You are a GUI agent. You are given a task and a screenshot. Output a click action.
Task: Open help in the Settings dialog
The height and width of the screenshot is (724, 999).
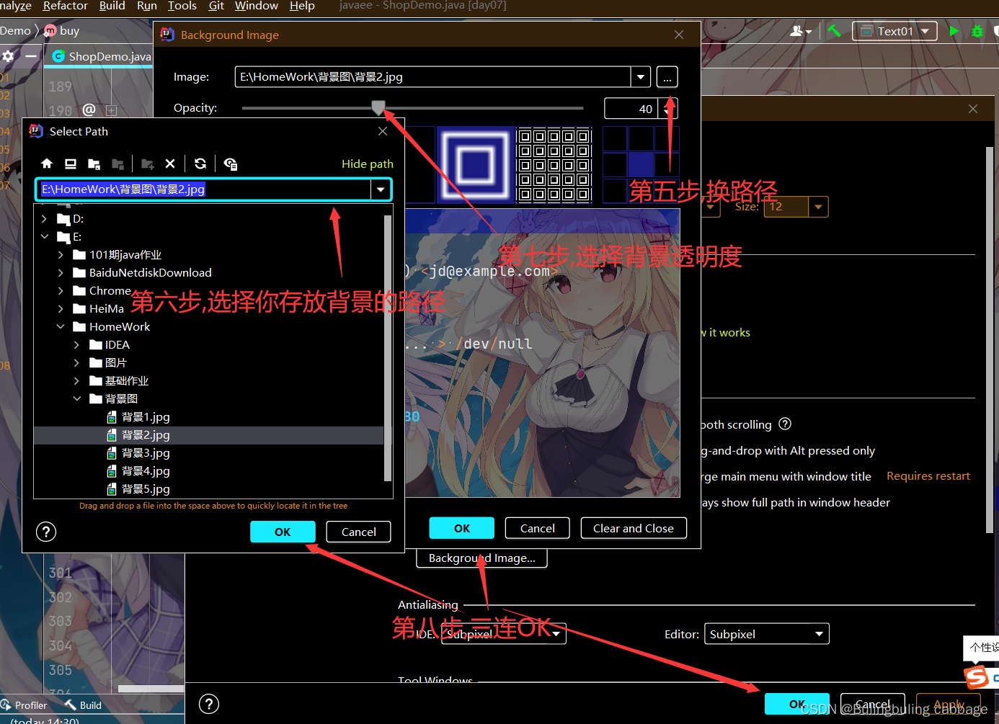tap(208, 704)
